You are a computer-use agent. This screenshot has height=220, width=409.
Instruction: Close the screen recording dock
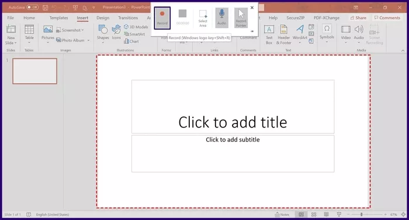click(x=252, y=8)
